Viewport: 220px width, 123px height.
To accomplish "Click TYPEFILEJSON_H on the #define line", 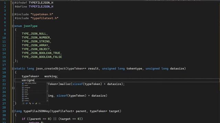I will point(41,6).
